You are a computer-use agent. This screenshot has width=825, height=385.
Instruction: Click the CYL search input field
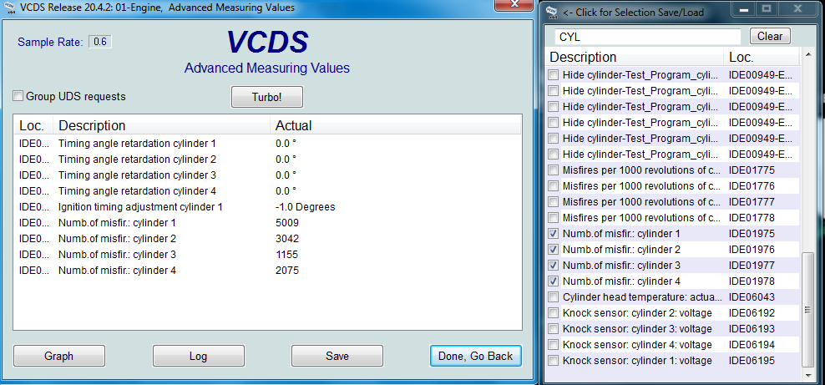click(x=648, y=37)
